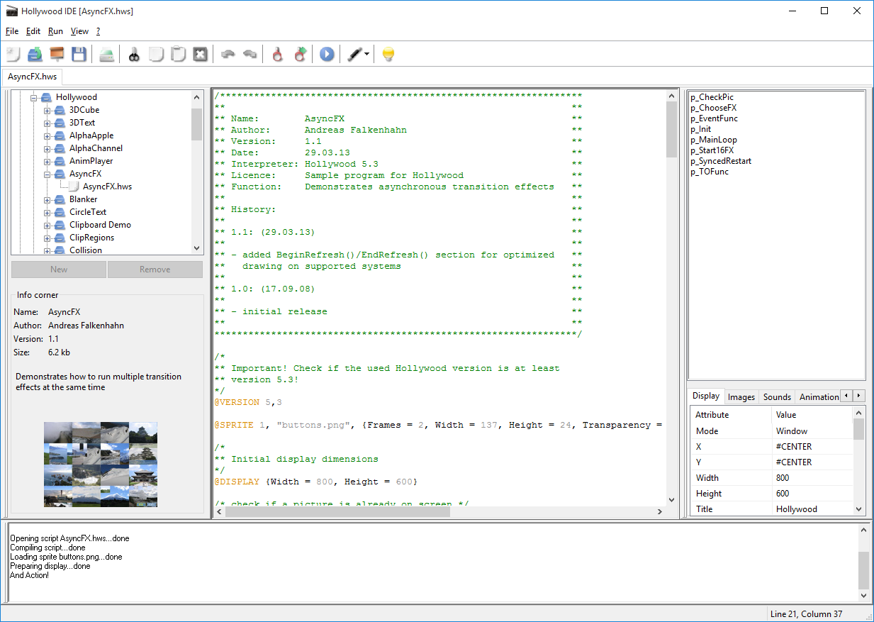Open the Run menu
874x622 pixels.
(x=55, y=31)
